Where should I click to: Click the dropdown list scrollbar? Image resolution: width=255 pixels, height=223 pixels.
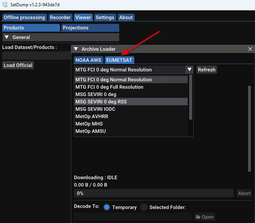pos(190,97)
